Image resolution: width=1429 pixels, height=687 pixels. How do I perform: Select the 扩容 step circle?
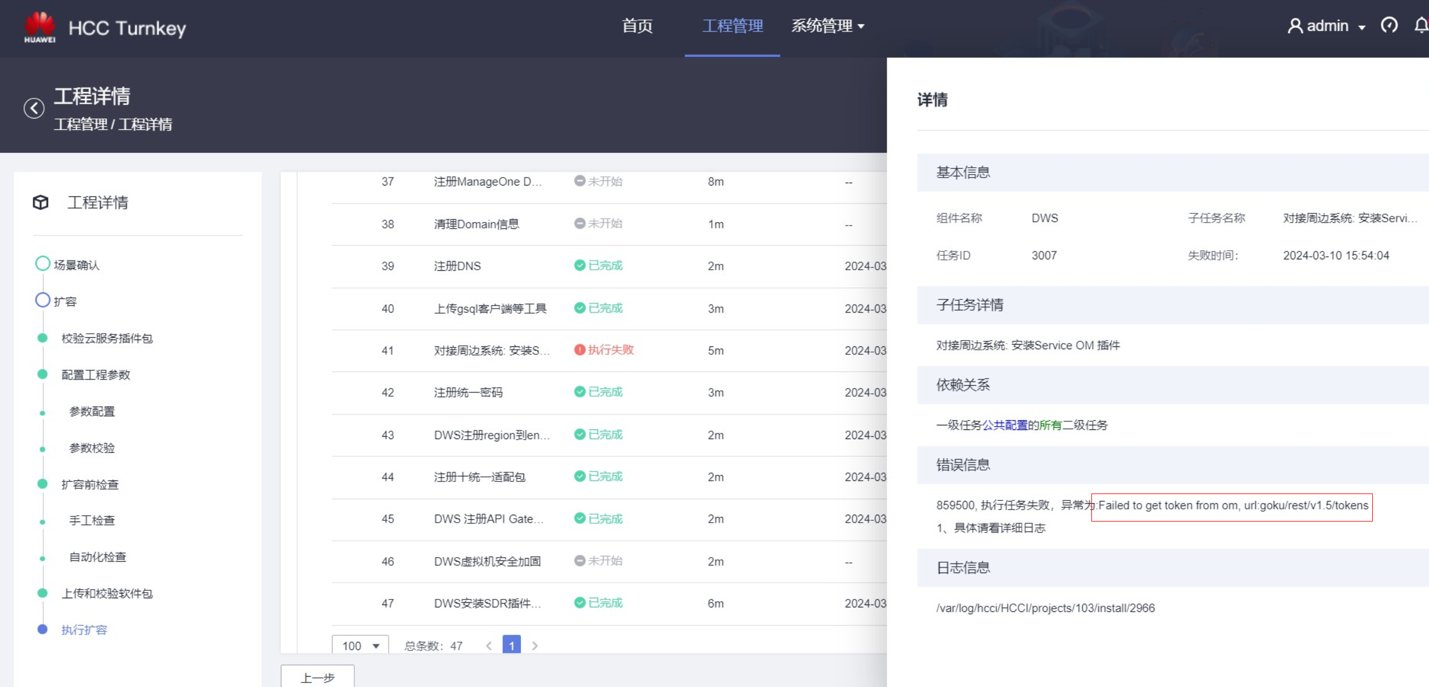pos(42,301)
